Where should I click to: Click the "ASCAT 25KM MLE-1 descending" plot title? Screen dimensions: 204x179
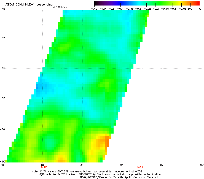[x=29, y=4]
